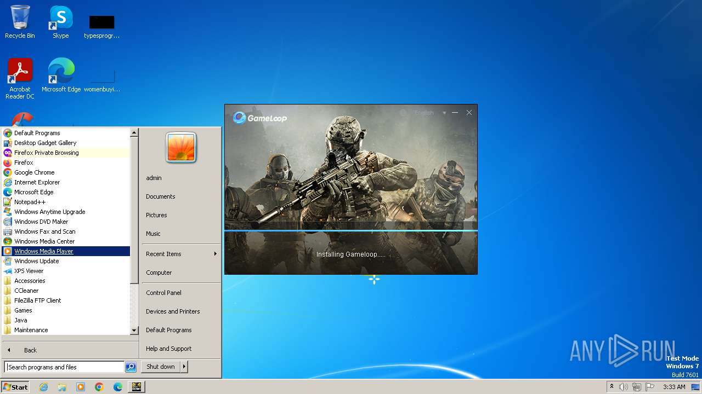Open Control Panel
The image size is (702, 394).
181,293
